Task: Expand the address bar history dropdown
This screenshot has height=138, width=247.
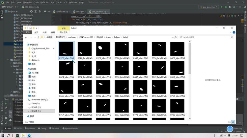Action: tap(173, 37)
